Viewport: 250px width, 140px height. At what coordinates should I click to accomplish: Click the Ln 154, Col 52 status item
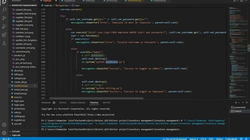point(175,139)
